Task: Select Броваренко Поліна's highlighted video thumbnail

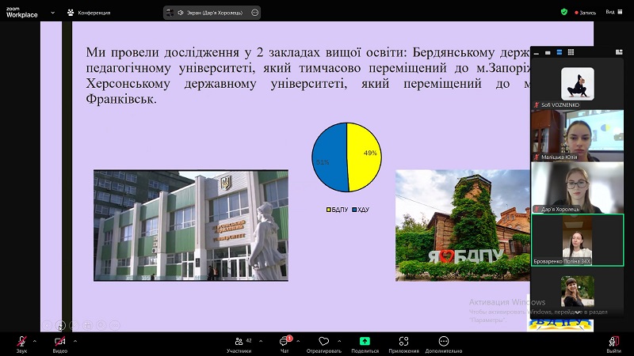Action: tap(578, 240)
